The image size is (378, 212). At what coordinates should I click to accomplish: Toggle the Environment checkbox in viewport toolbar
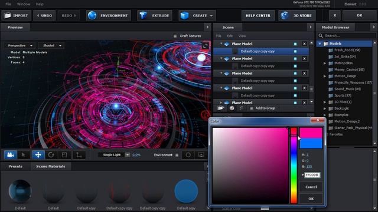click(x=177, y=155)
